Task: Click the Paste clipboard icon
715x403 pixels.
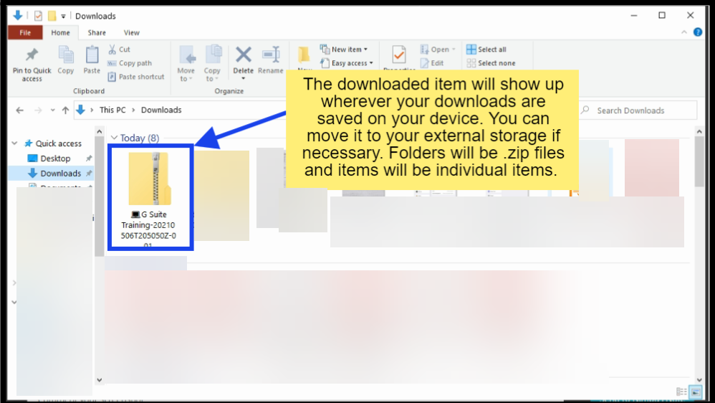Action: [92, 57]
